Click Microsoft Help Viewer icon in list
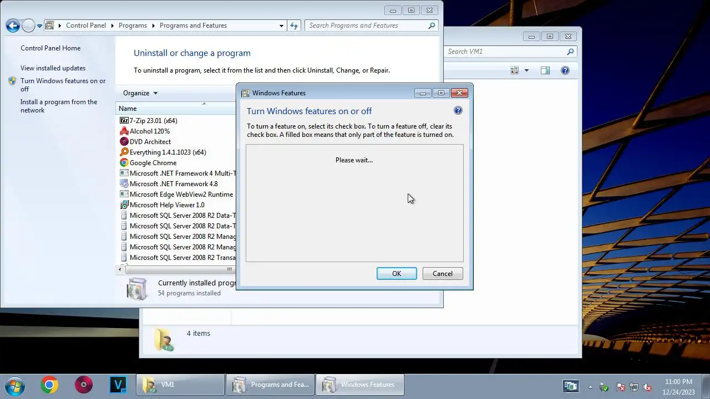The width and height of the screenshot is (710, 399). [124, 205]
